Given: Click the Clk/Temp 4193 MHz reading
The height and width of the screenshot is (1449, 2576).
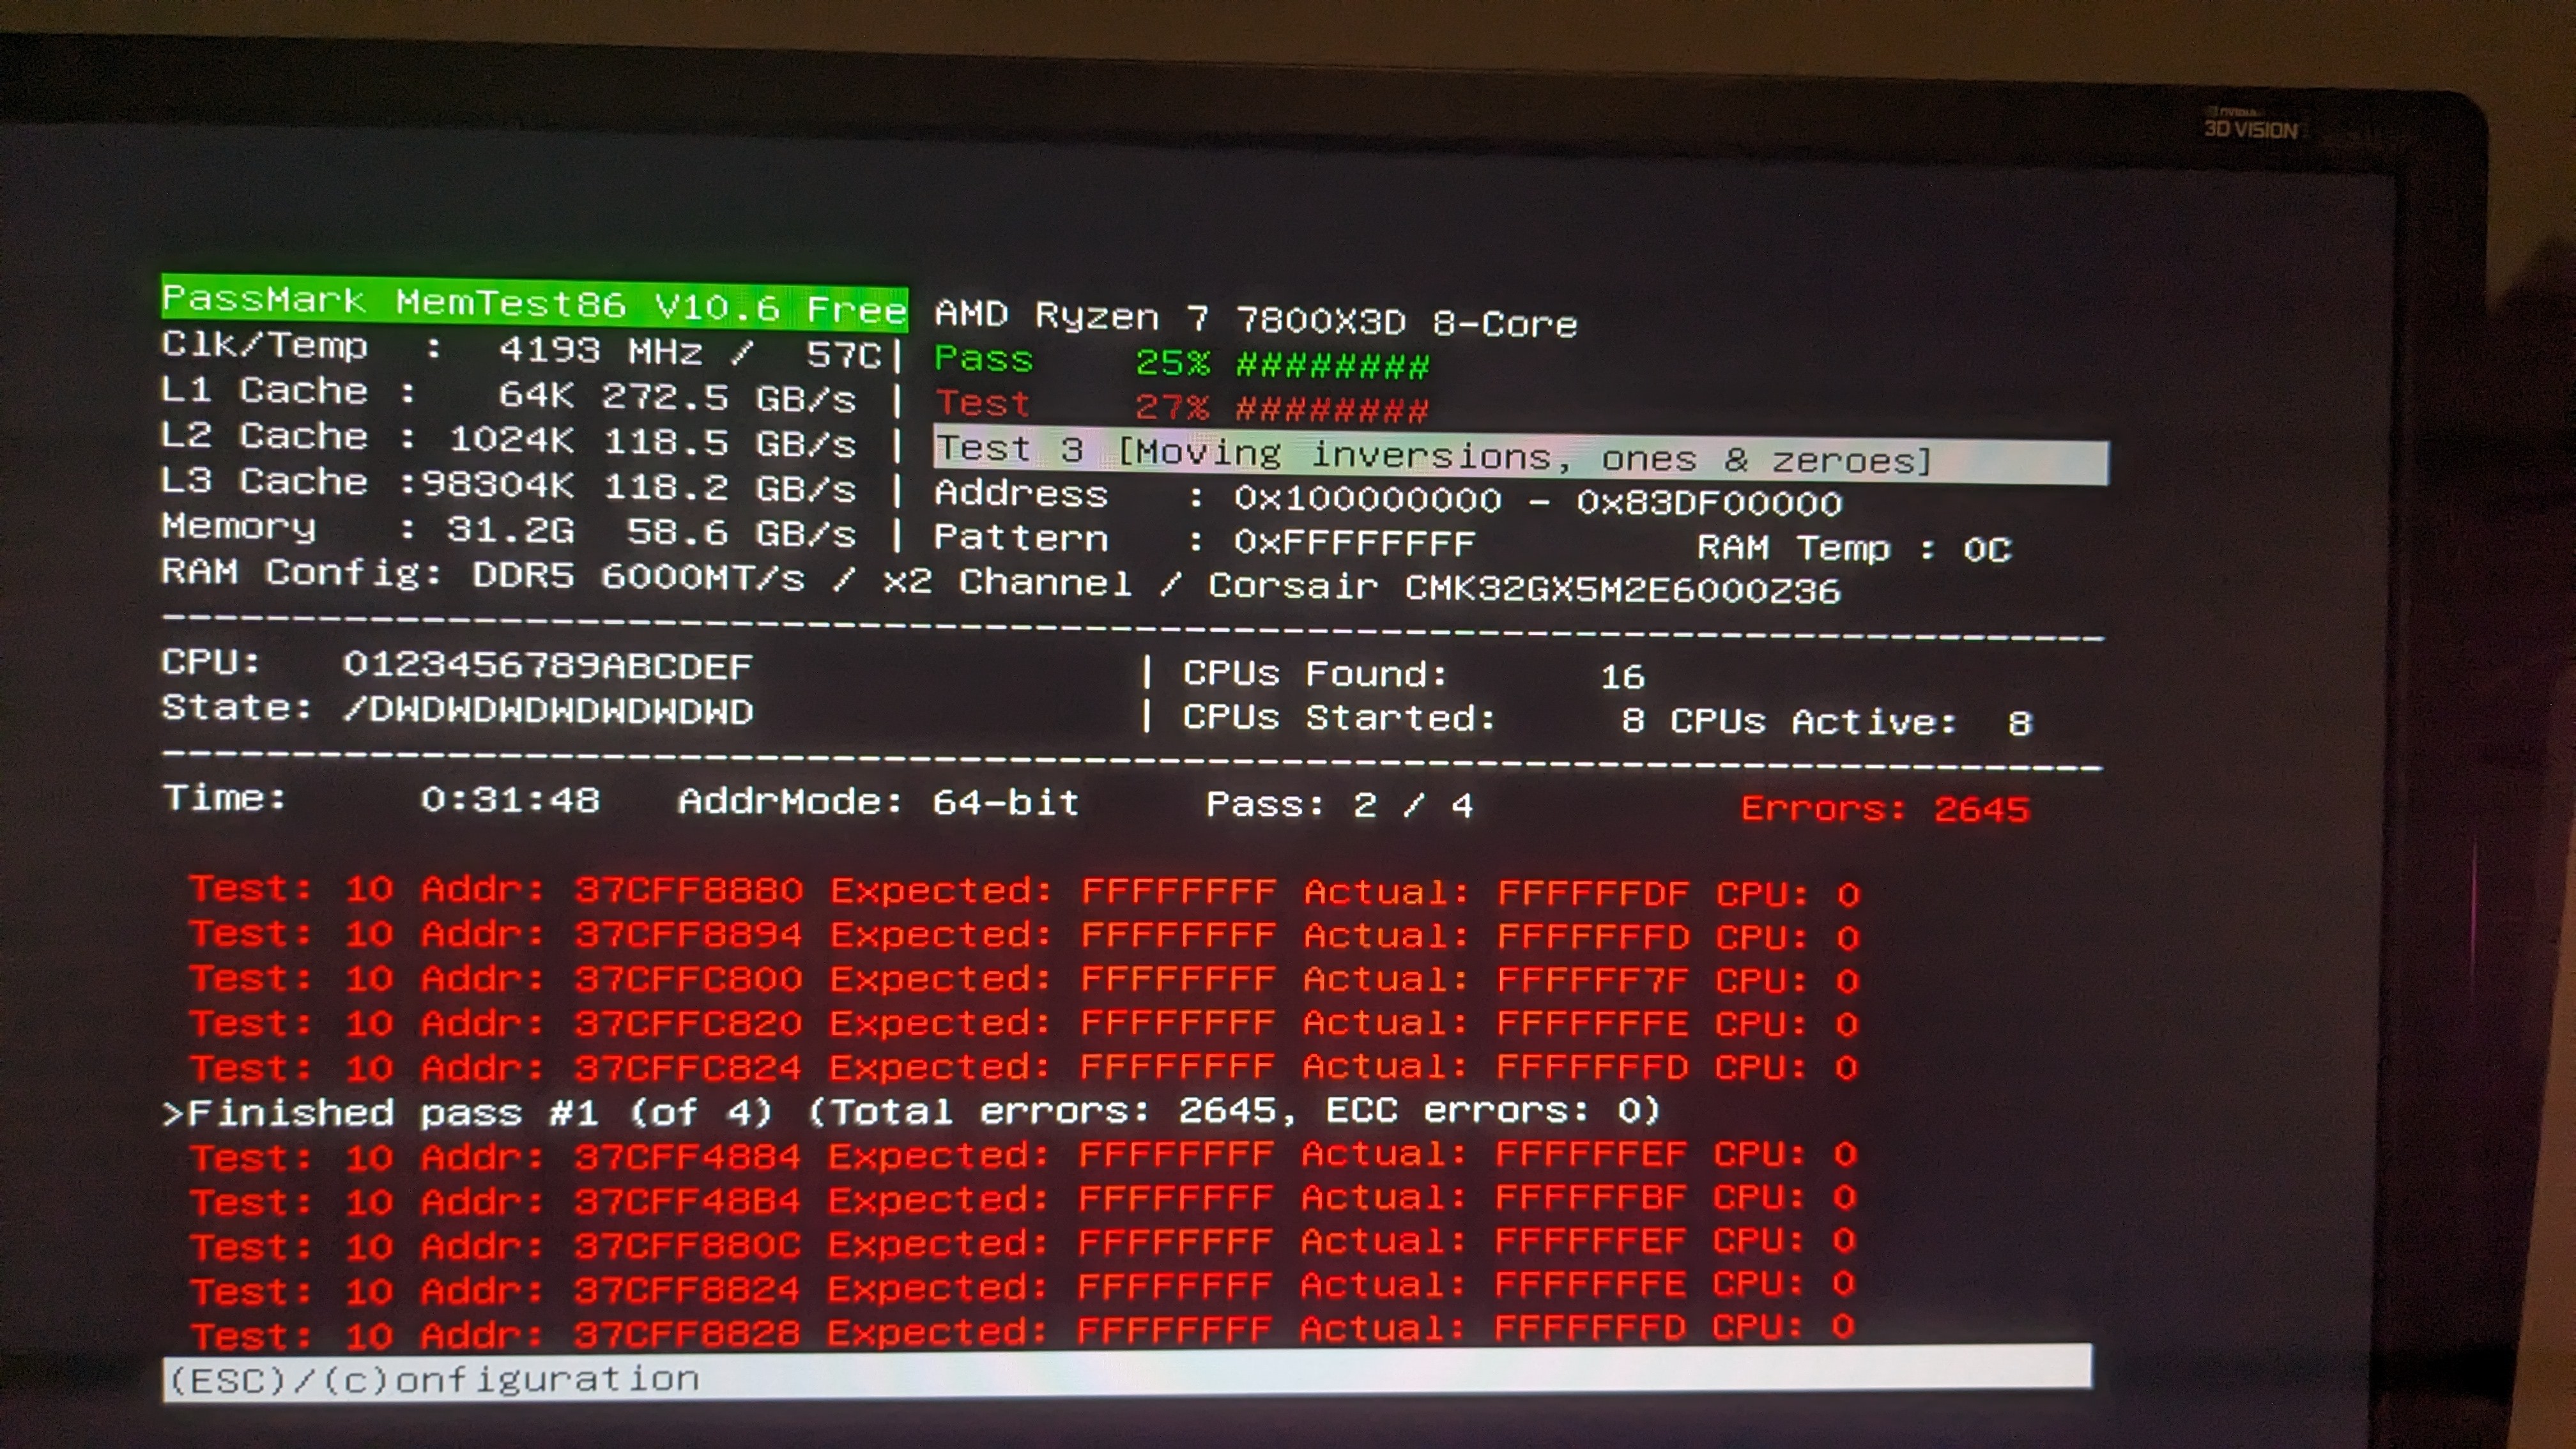Looking at the screenshot, I should (521, 350).
